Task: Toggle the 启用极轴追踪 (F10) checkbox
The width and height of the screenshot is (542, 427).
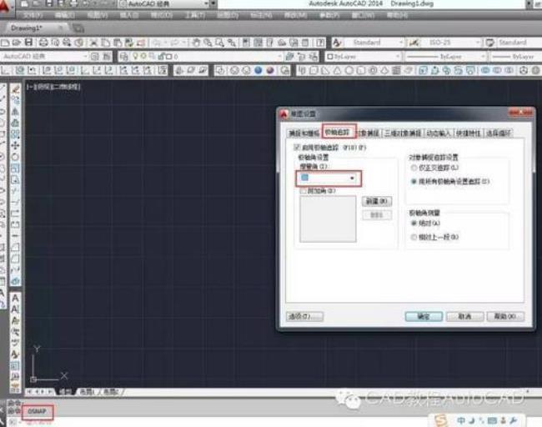Action: pyautogui.click(x=296, y=148)
